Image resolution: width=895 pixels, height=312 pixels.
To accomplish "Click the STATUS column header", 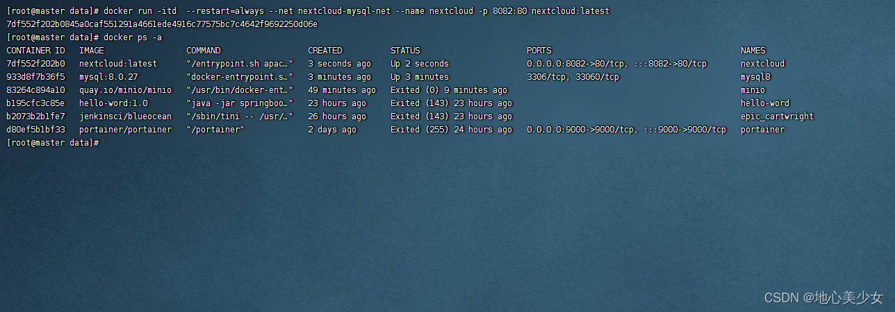I will (405, 51).
